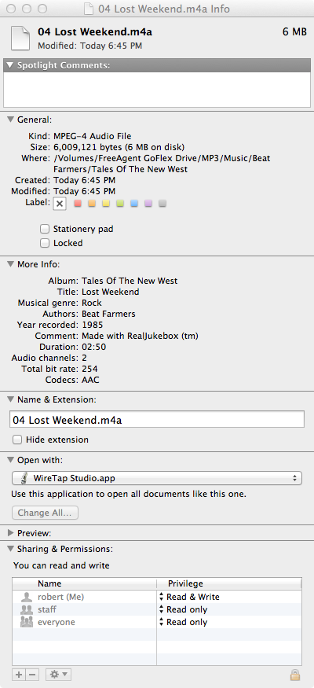Change staff privilege from Read only
This screenshot has width=314, height=688.
(x=184, y=609)
